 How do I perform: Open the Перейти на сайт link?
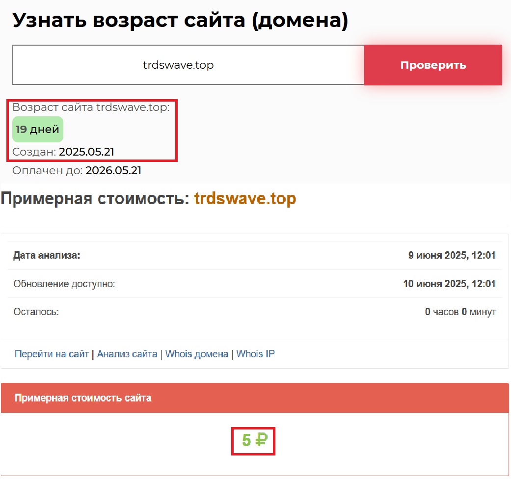point(52,354)
